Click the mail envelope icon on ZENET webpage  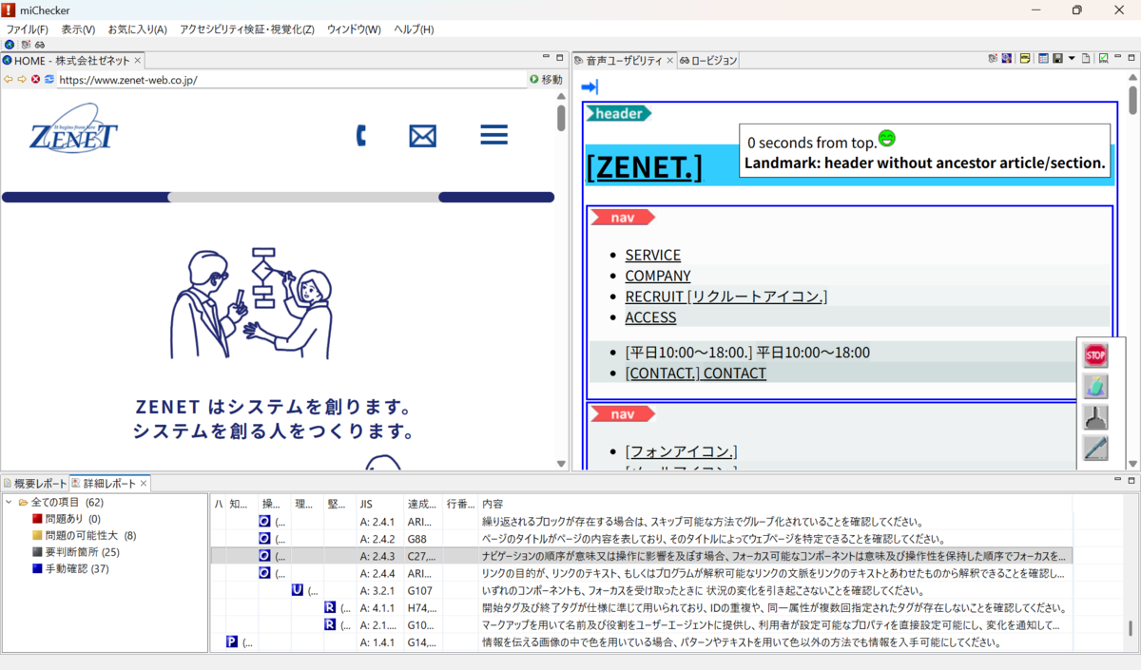tap(422, 136)
